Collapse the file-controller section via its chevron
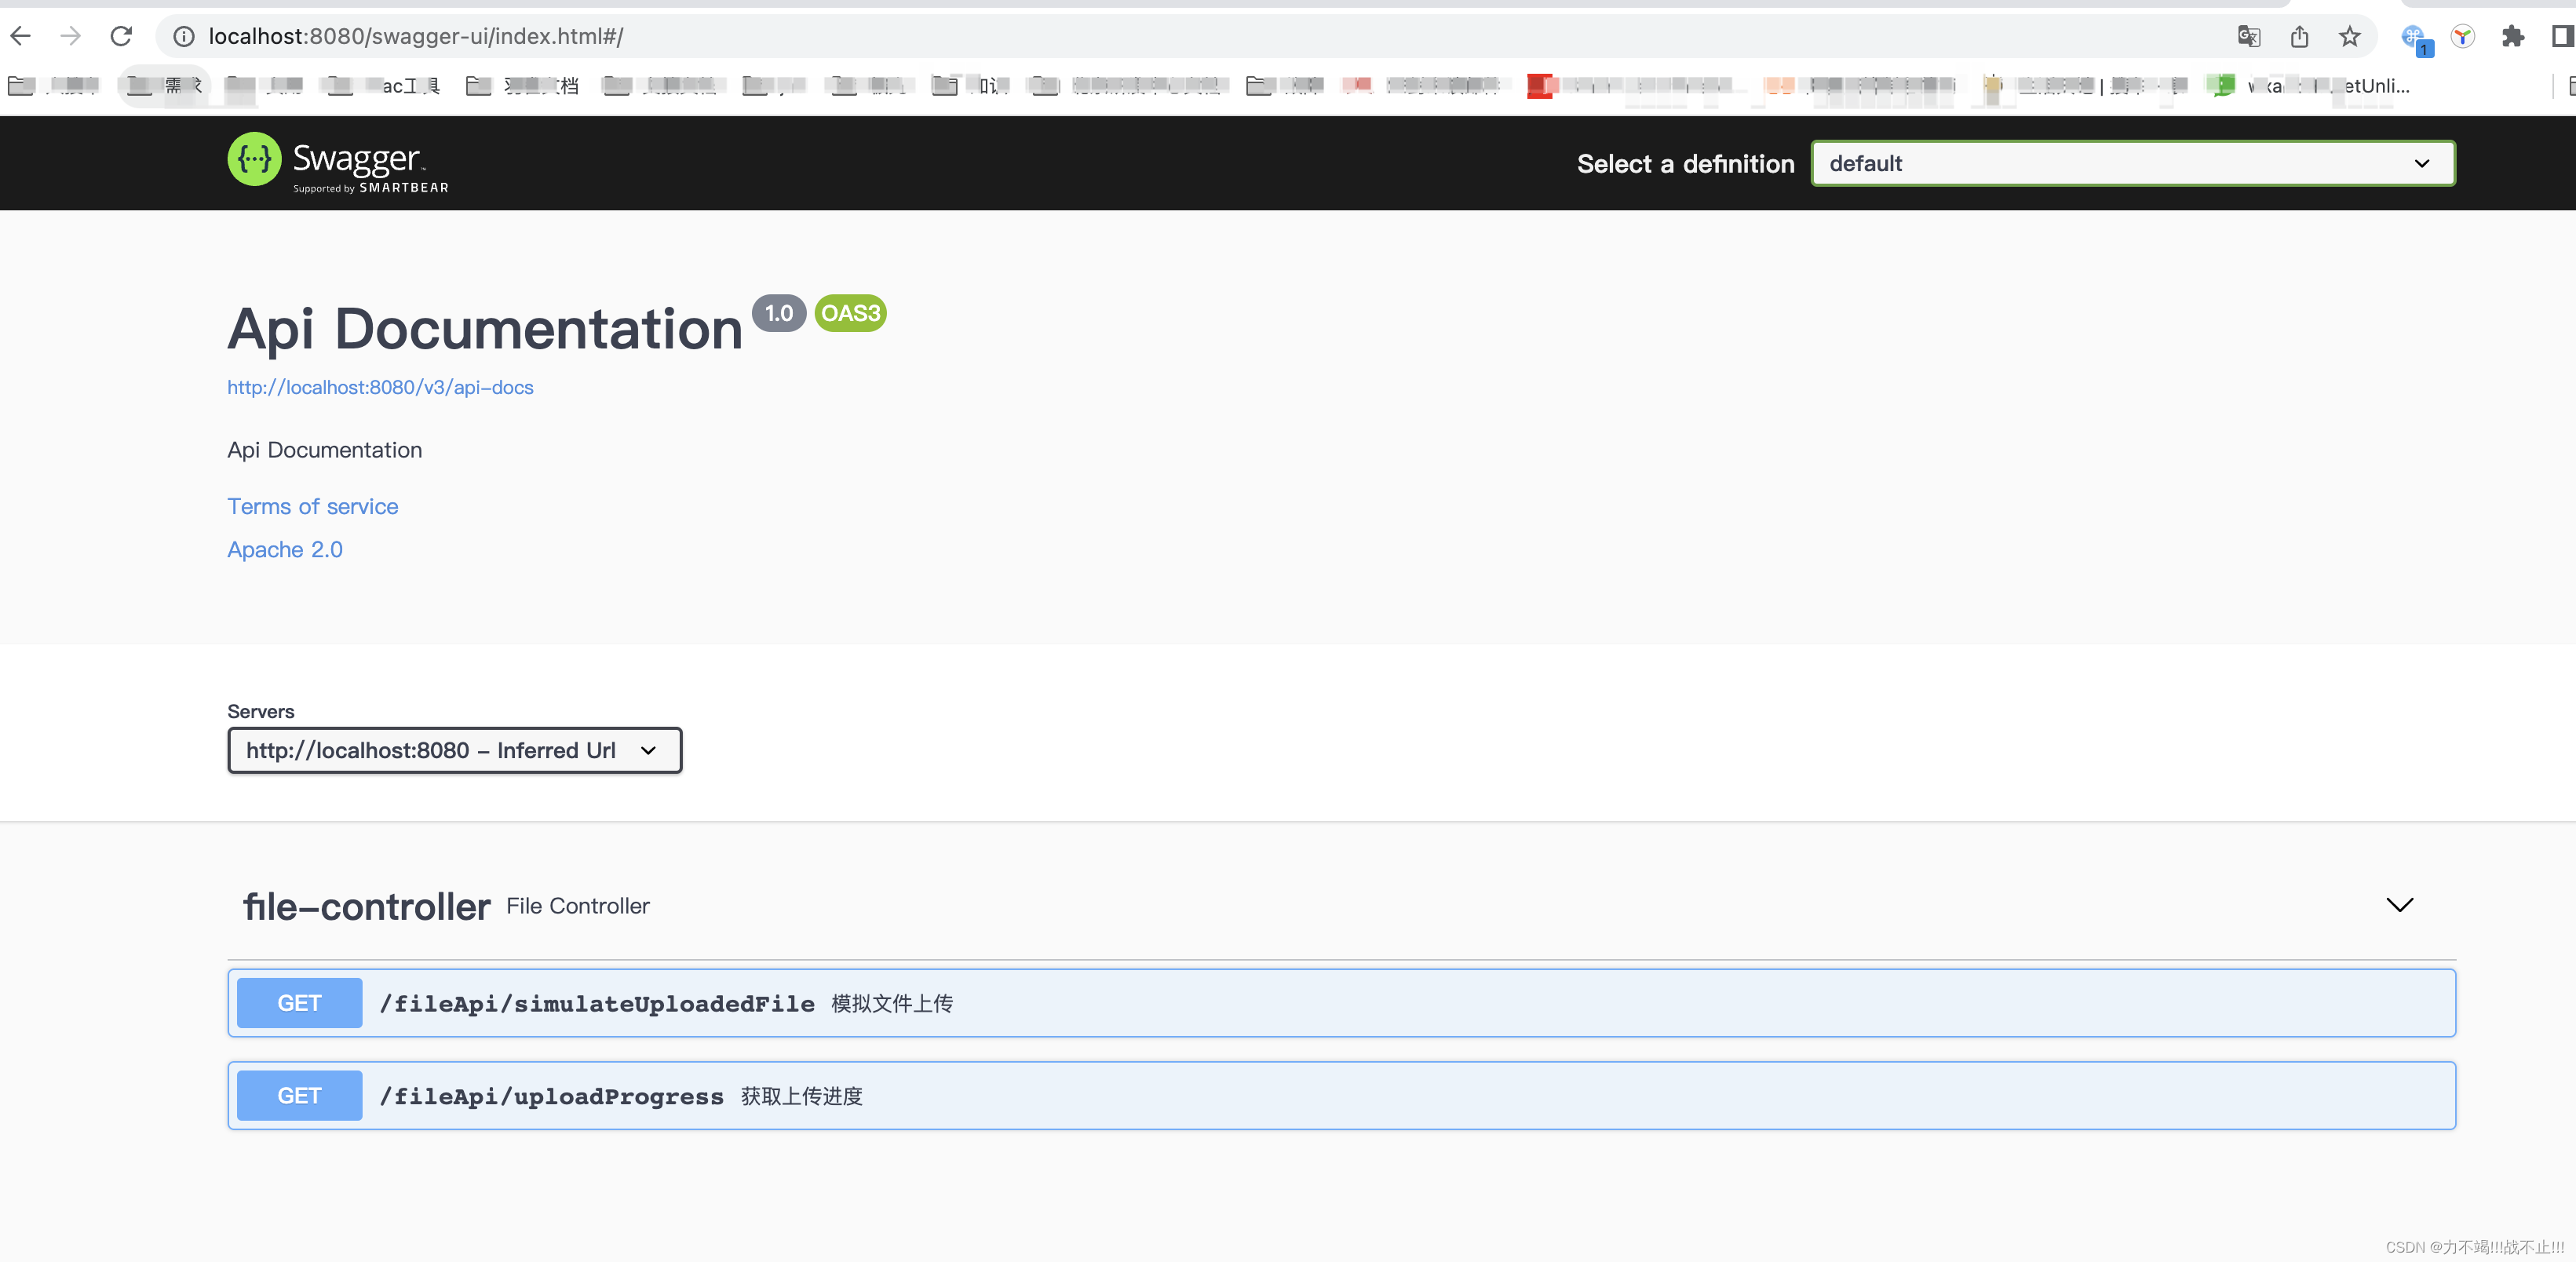Viewport: 2576px width, 1262px height. pos(2400,905)
